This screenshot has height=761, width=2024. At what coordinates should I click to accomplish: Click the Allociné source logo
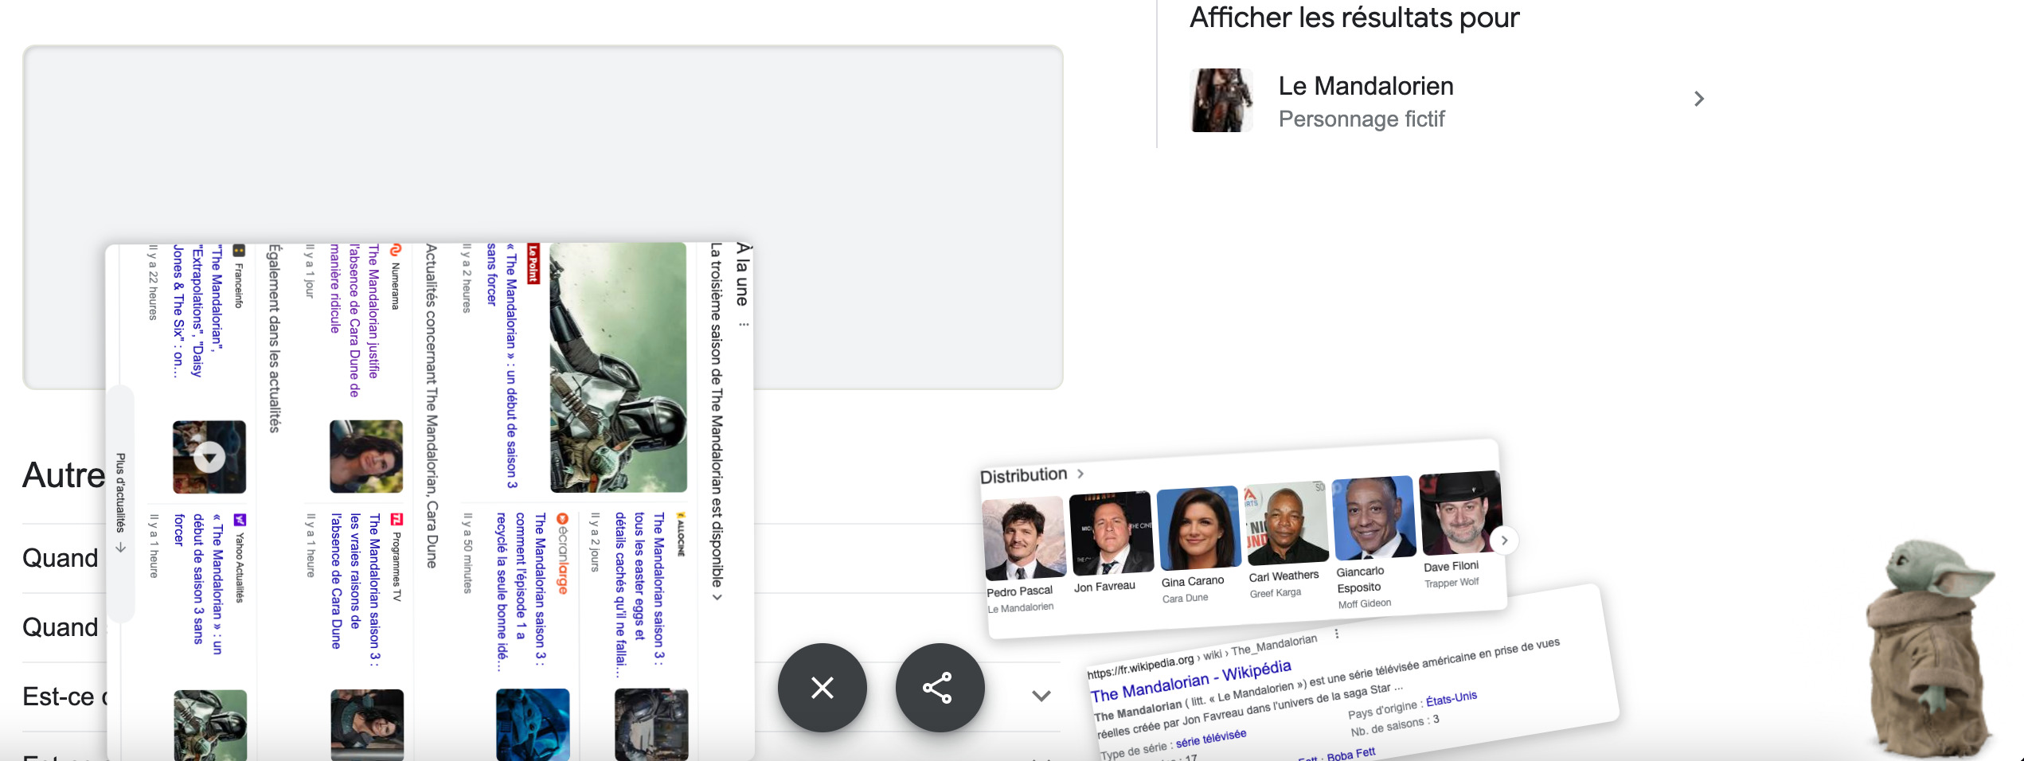pos(681,533)
